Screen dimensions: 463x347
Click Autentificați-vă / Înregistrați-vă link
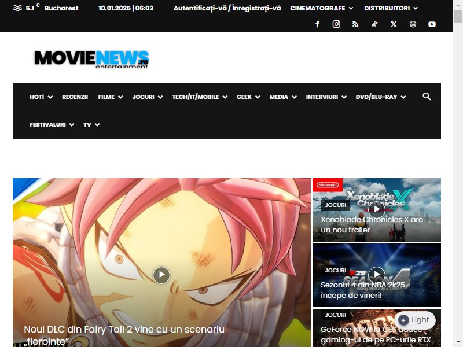[227, 8]
